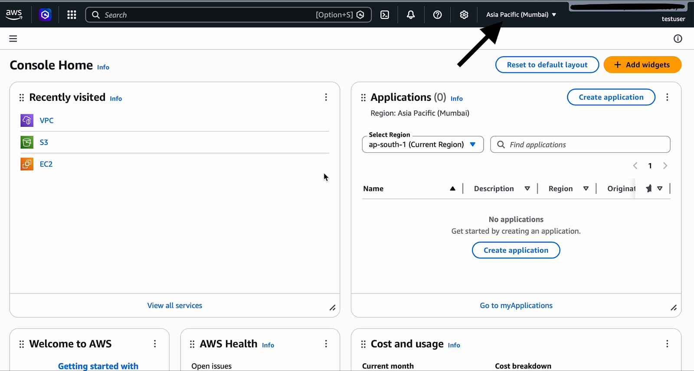Launch CloudShell from the top bar
Screen dimensions: 694x371
click(385, 15)
